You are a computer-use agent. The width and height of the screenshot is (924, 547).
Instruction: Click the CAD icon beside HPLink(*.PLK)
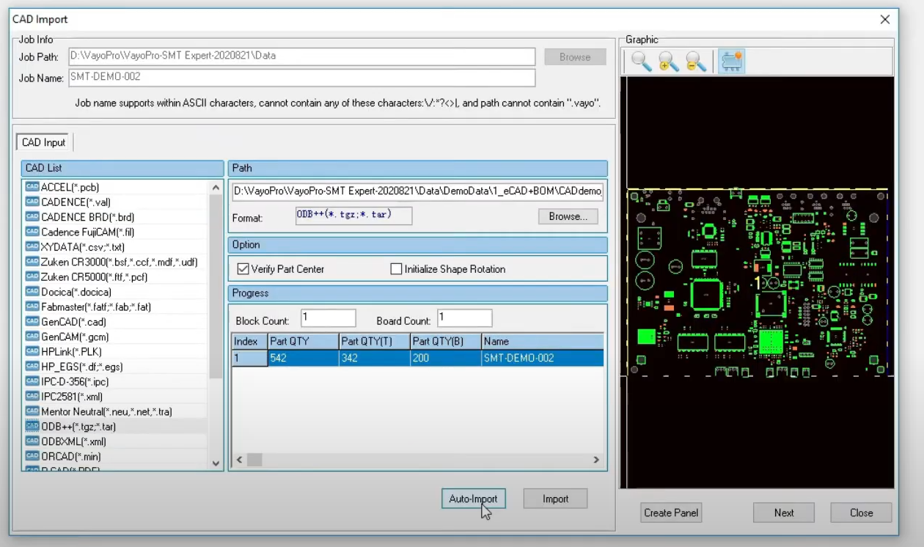32,351
